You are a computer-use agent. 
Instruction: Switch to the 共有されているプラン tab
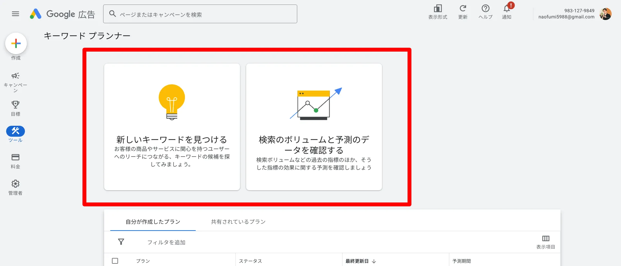pos(238,222)
